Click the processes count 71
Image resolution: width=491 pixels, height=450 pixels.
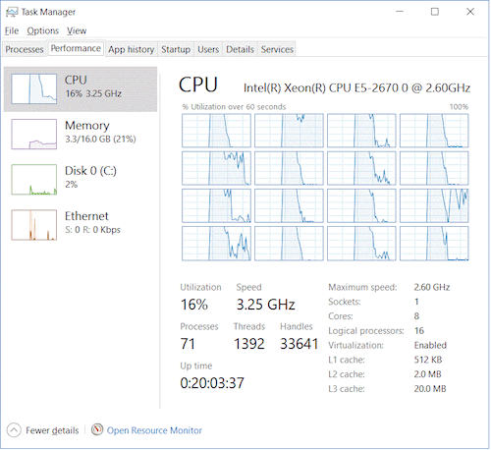tap(188, 344)
